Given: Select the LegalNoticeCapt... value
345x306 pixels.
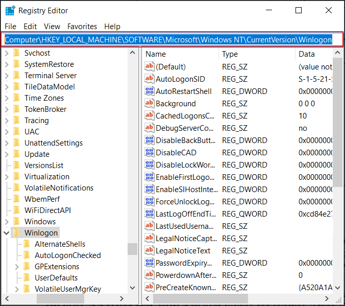Looking at the screenshot, I should (x=186, y=239).
